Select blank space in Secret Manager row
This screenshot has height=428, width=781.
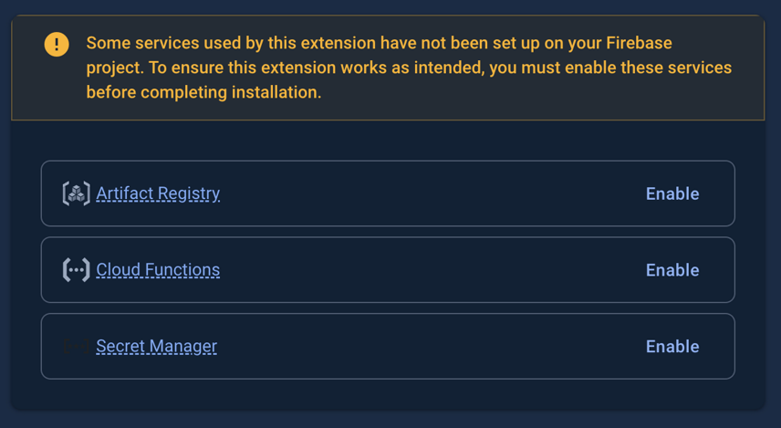[x=429, y=347]
